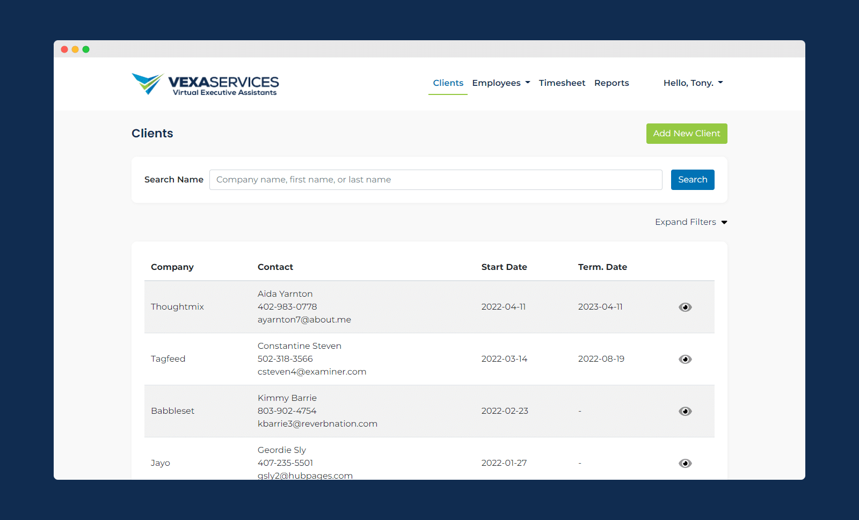
Task: Click the eye icon in Jayo row
Action: (x=685, y=463)
